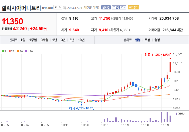Select the 3년 line chart tab

pyautogui.click(x=63, y=40)
